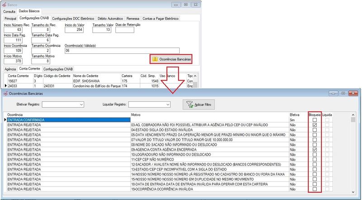
Task: Click the Início Motivo field
Action: click(x=13, y=61)
